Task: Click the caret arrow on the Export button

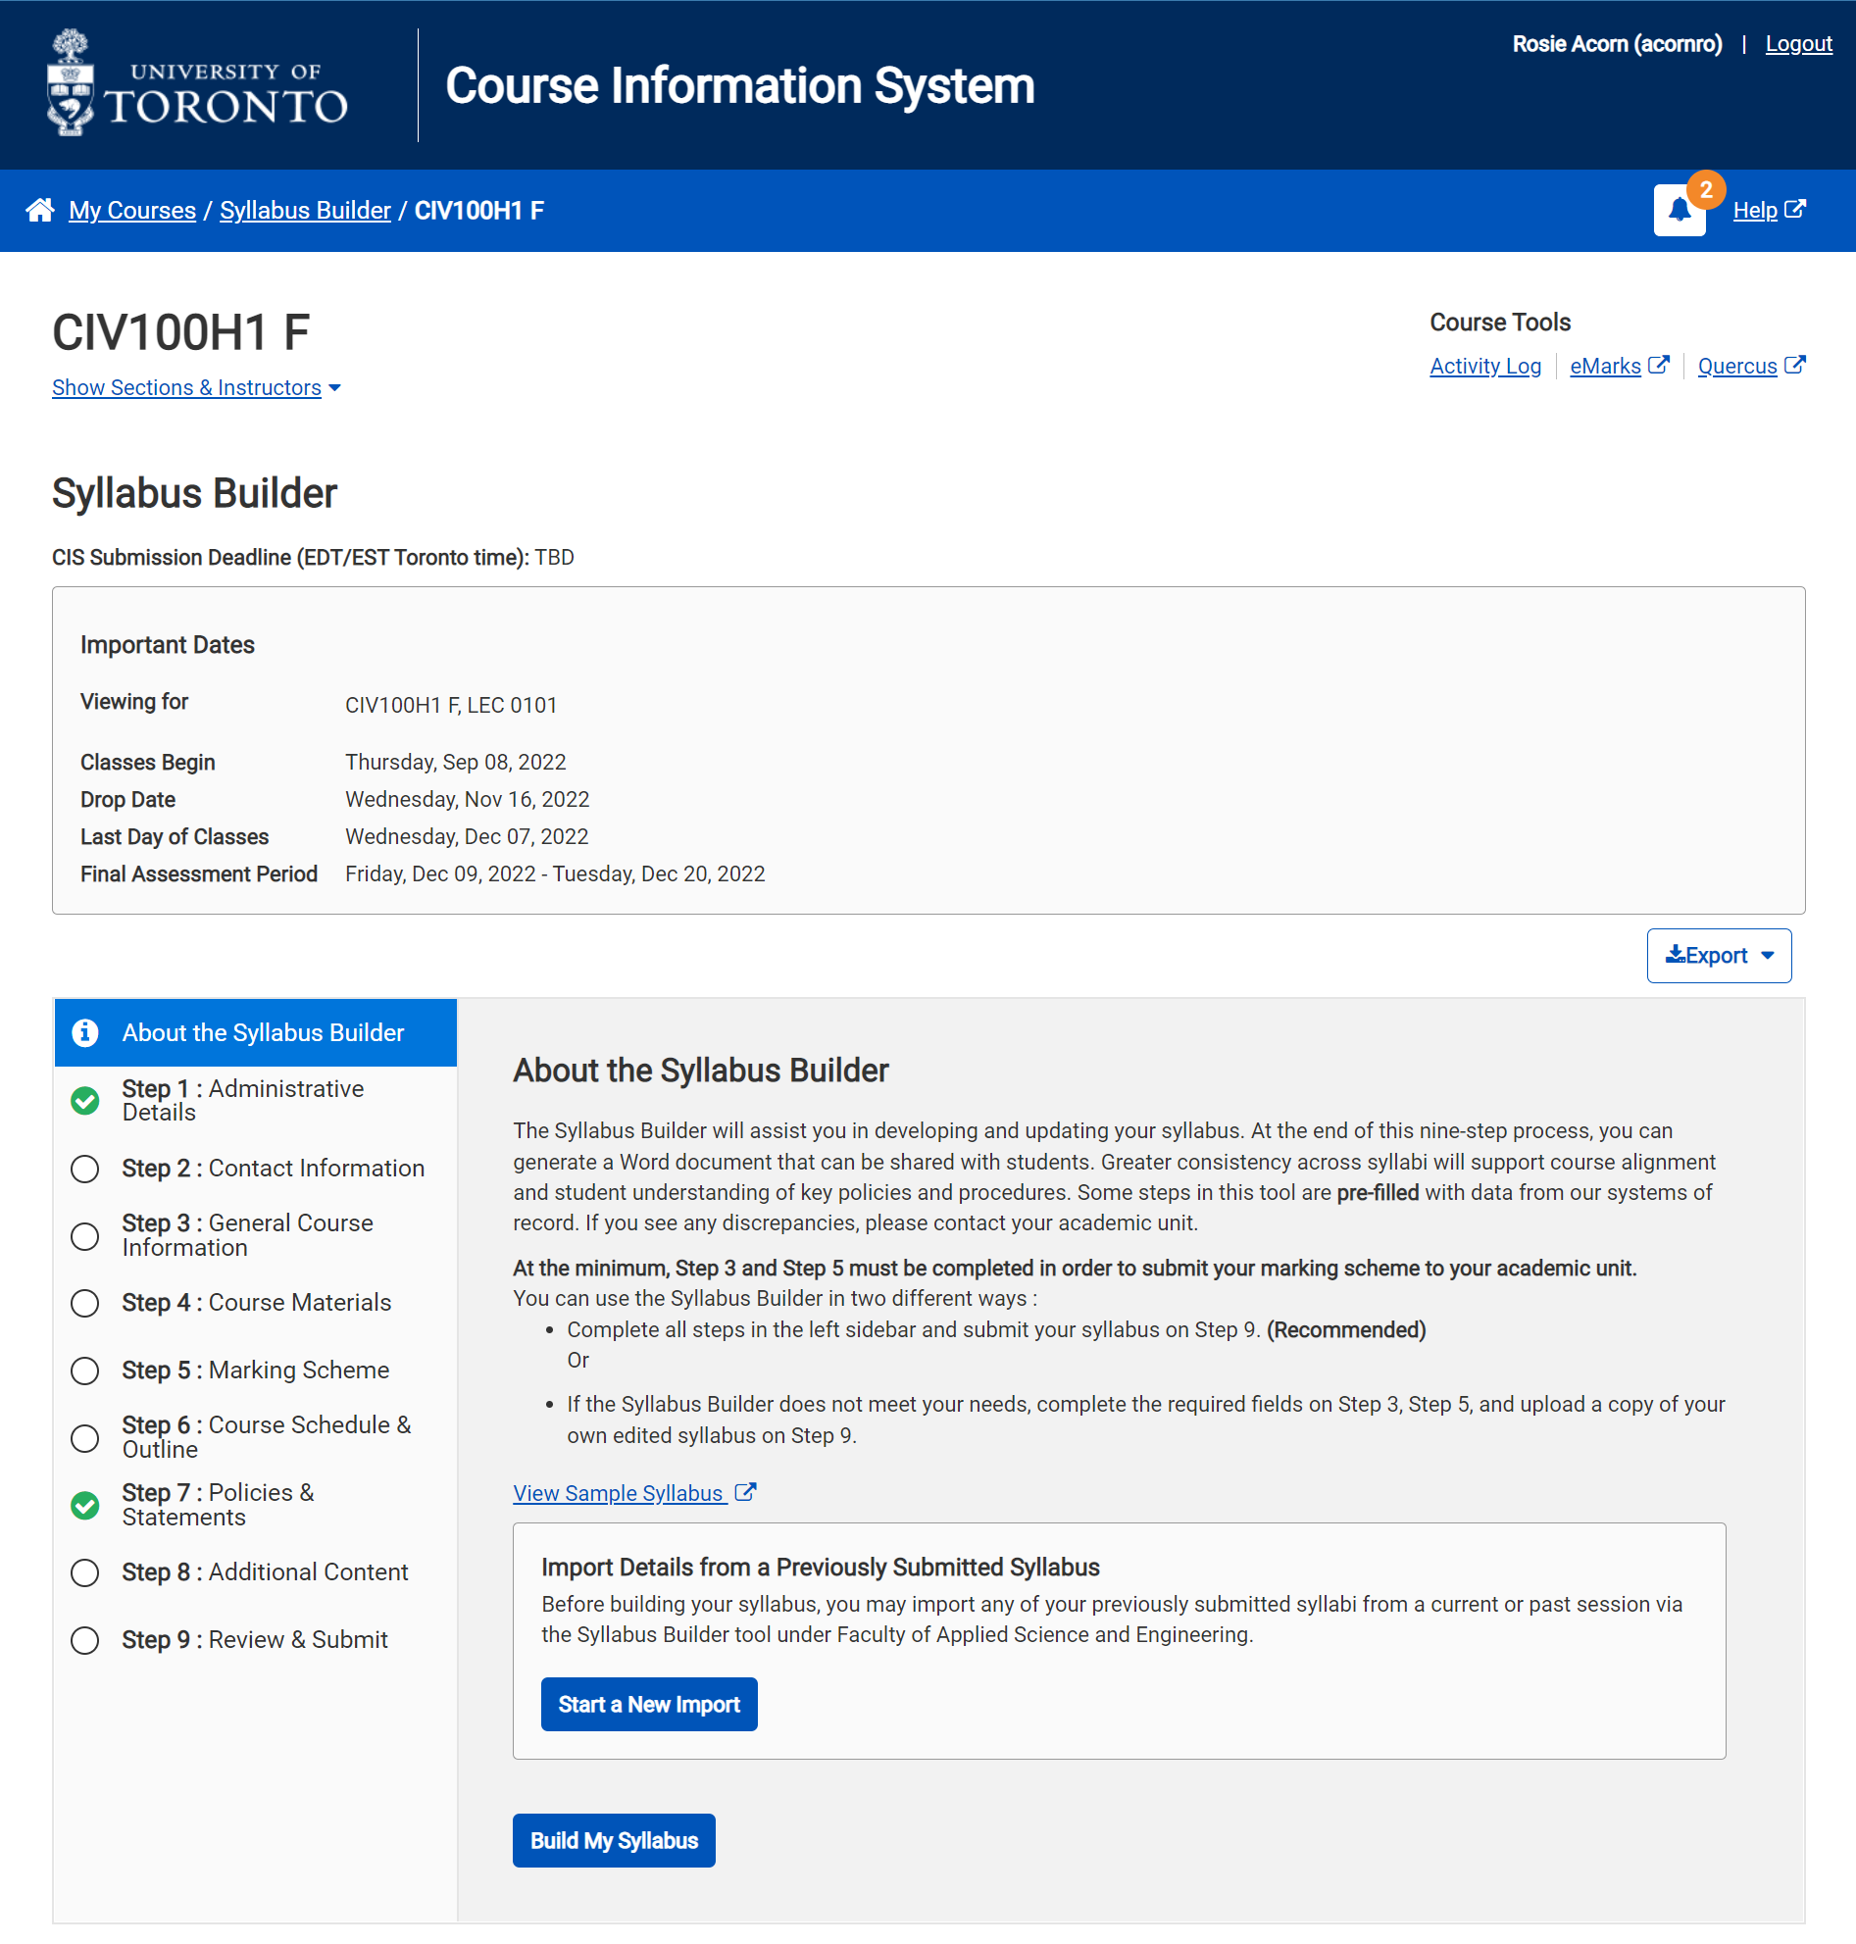Action: coord(1767,955)
